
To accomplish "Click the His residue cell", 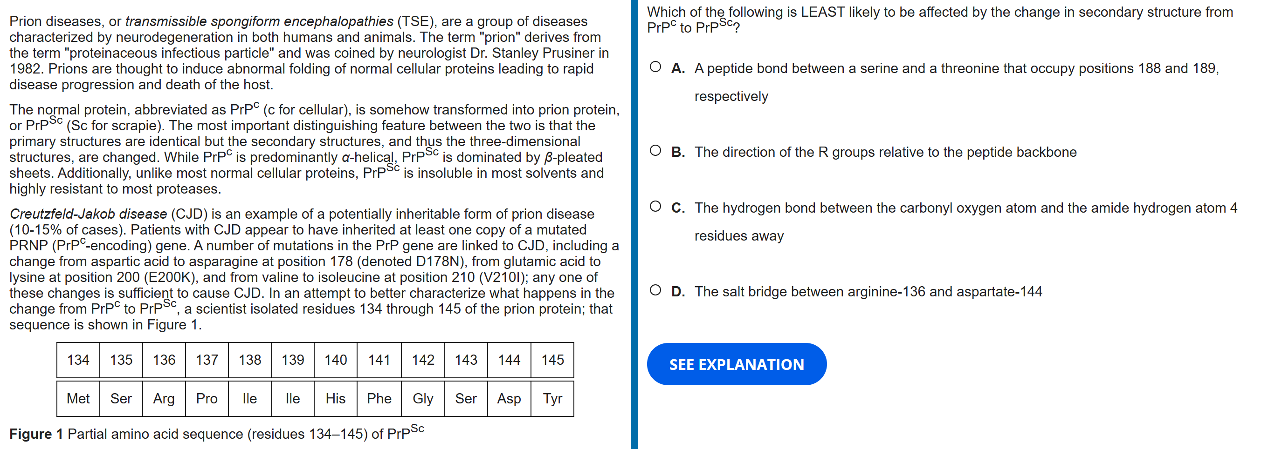I will coord(336,399).
